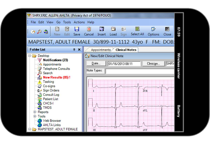Select Telephone Consults in folder list

[56, 69]
